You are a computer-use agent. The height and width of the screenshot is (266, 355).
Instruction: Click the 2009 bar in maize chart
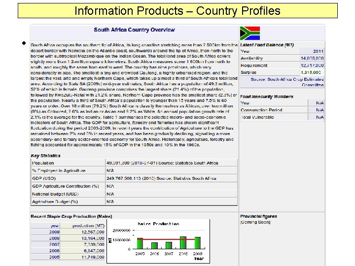(x=198, y=243)
